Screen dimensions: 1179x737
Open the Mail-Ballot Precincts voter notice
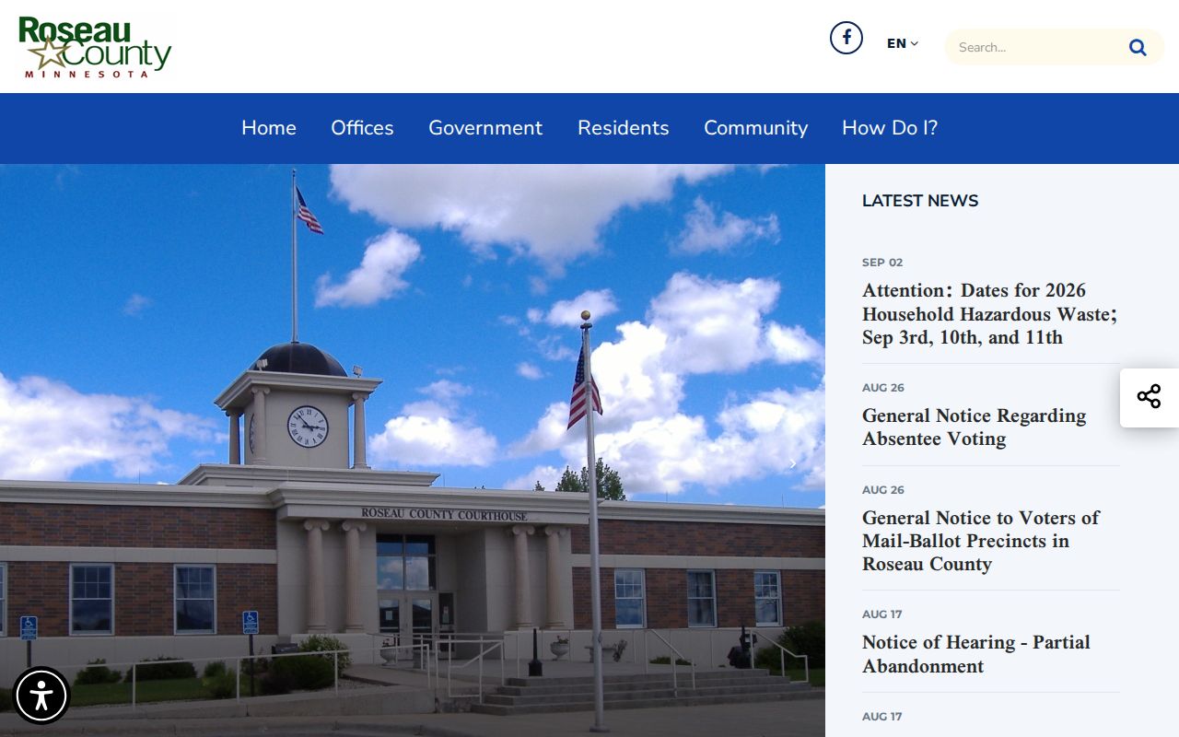click(x=981, y=541)
